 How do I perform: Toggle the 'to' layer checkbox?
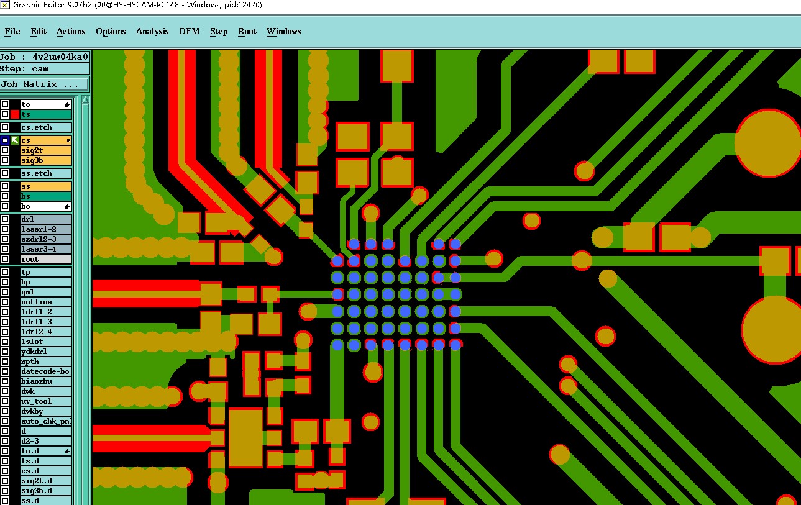[5, 104]
